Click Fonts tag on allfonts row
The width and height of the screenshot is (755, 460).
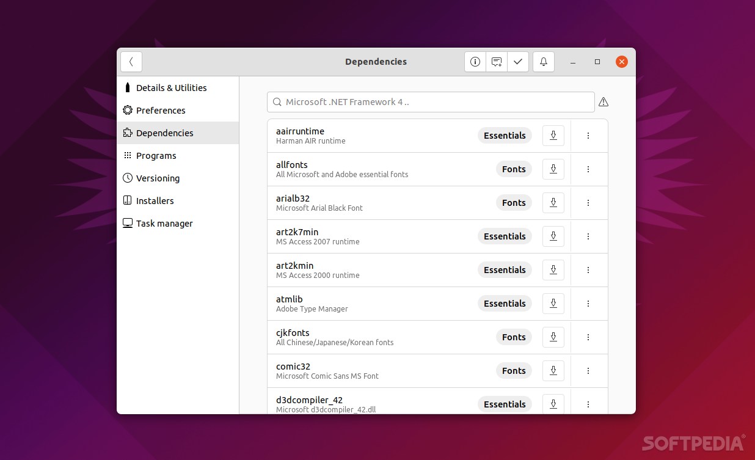(514, 169)
